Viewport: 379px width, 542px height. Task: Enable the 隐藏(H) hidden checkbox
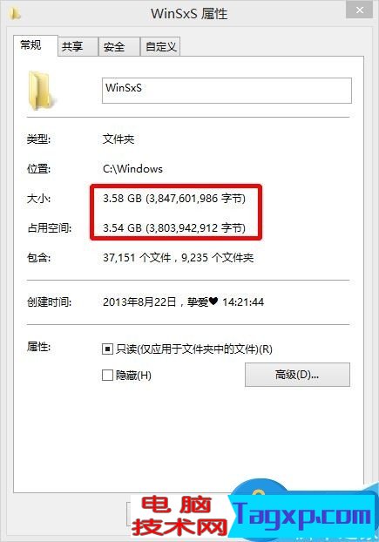click(107, 375)
